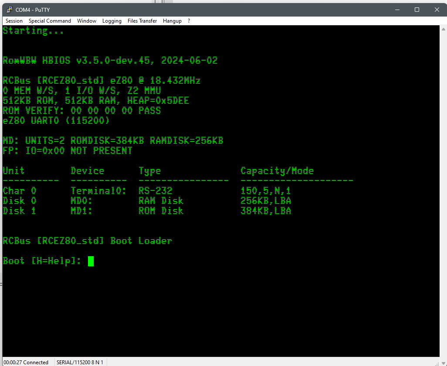447x366 pixels.
Task: Click the 'eZ80 @ 18.432MHz' line
Action: coord(102,81)
